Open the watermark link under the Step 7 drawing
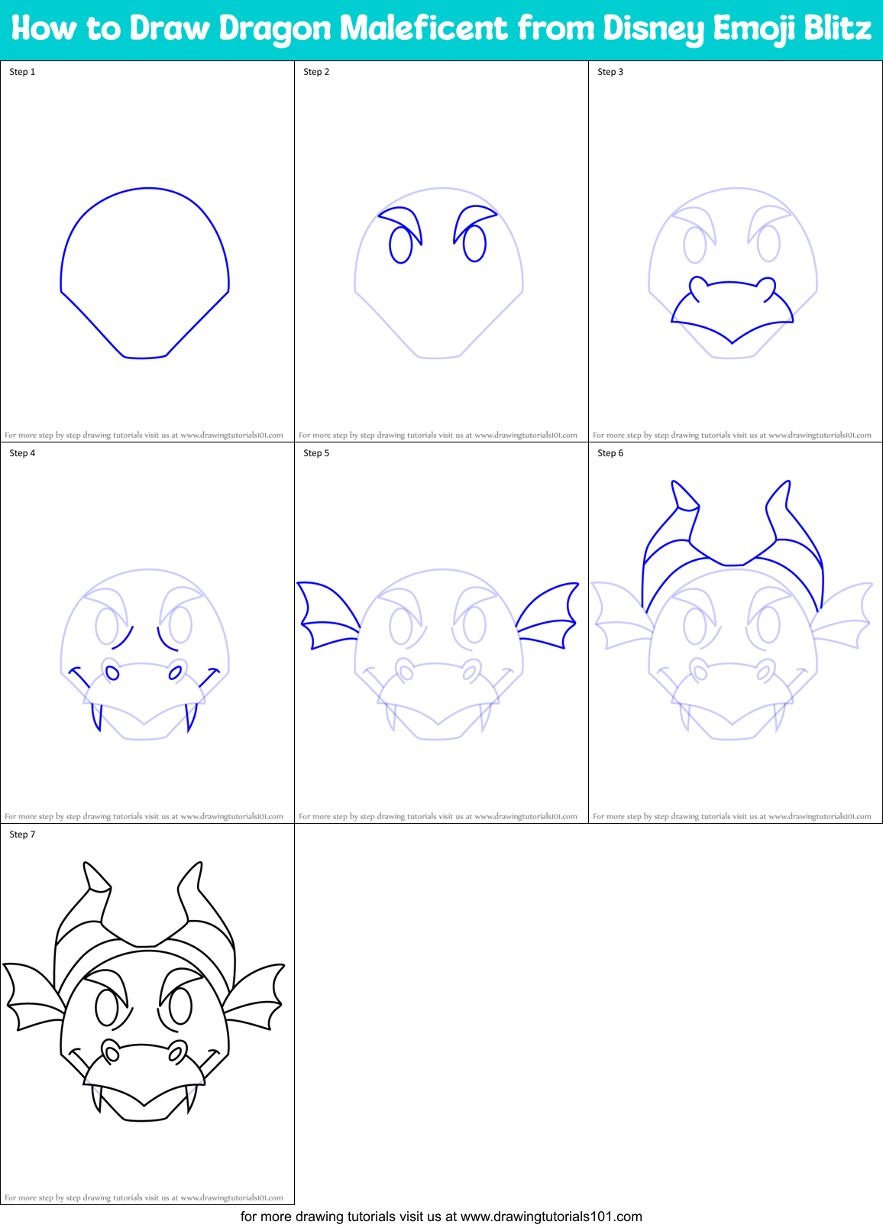Viewport: 883px width, 1228px height. tap(144, 1198)
